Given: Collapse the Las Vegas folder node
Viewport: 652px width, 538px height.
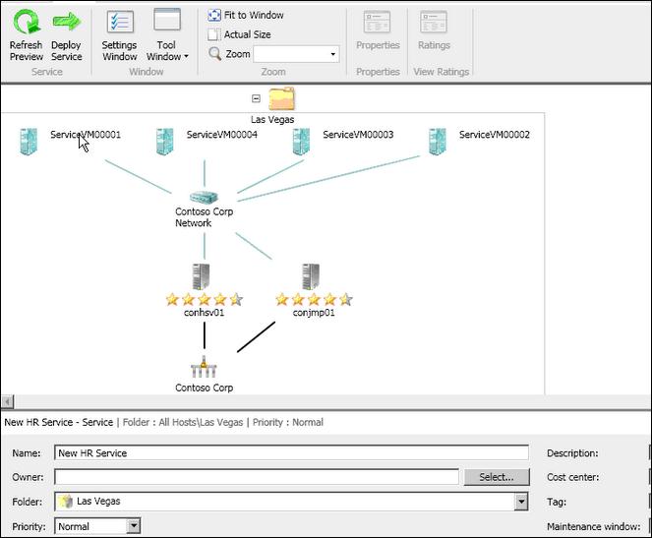Looking at the screenshot, I should 256,98.
